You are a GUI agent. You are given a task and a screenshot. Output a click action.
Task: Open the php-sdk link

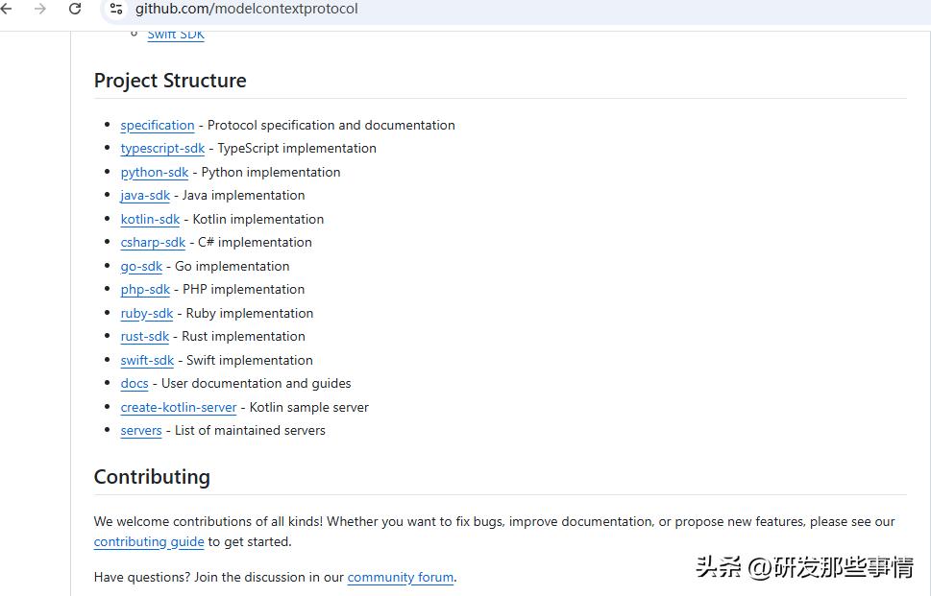tap(145, 290)
